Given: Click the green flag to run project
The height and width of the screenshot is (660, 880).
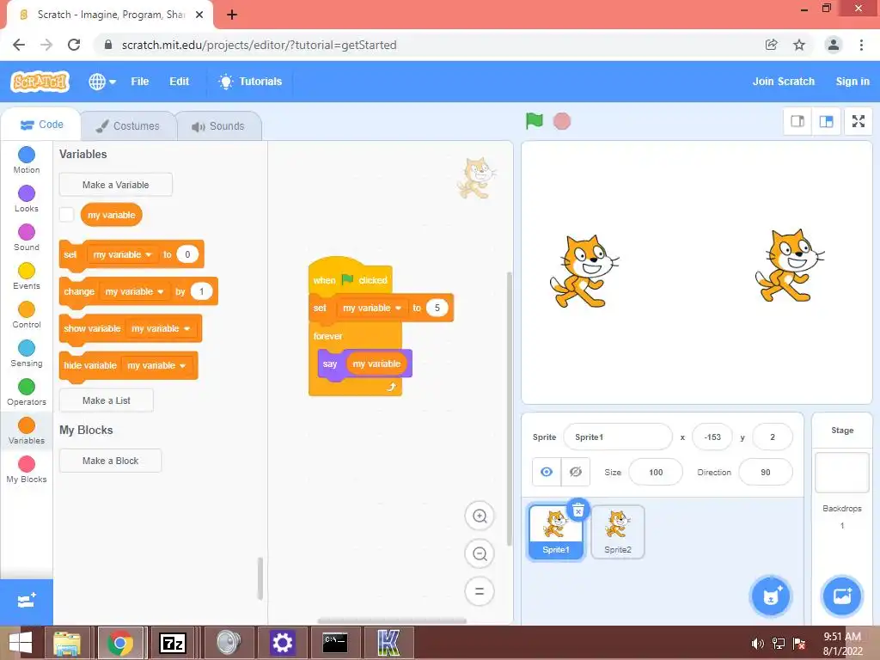Looking at the screenshot, I should pyautogui.click(x=535, y=120).
